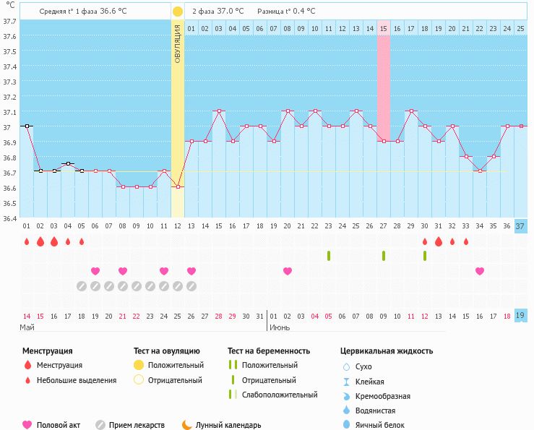The height and width of the screenshot is (430, 534).
Task: Click the Сухо cervical fluid drop icon
Action: click(346, 367)
